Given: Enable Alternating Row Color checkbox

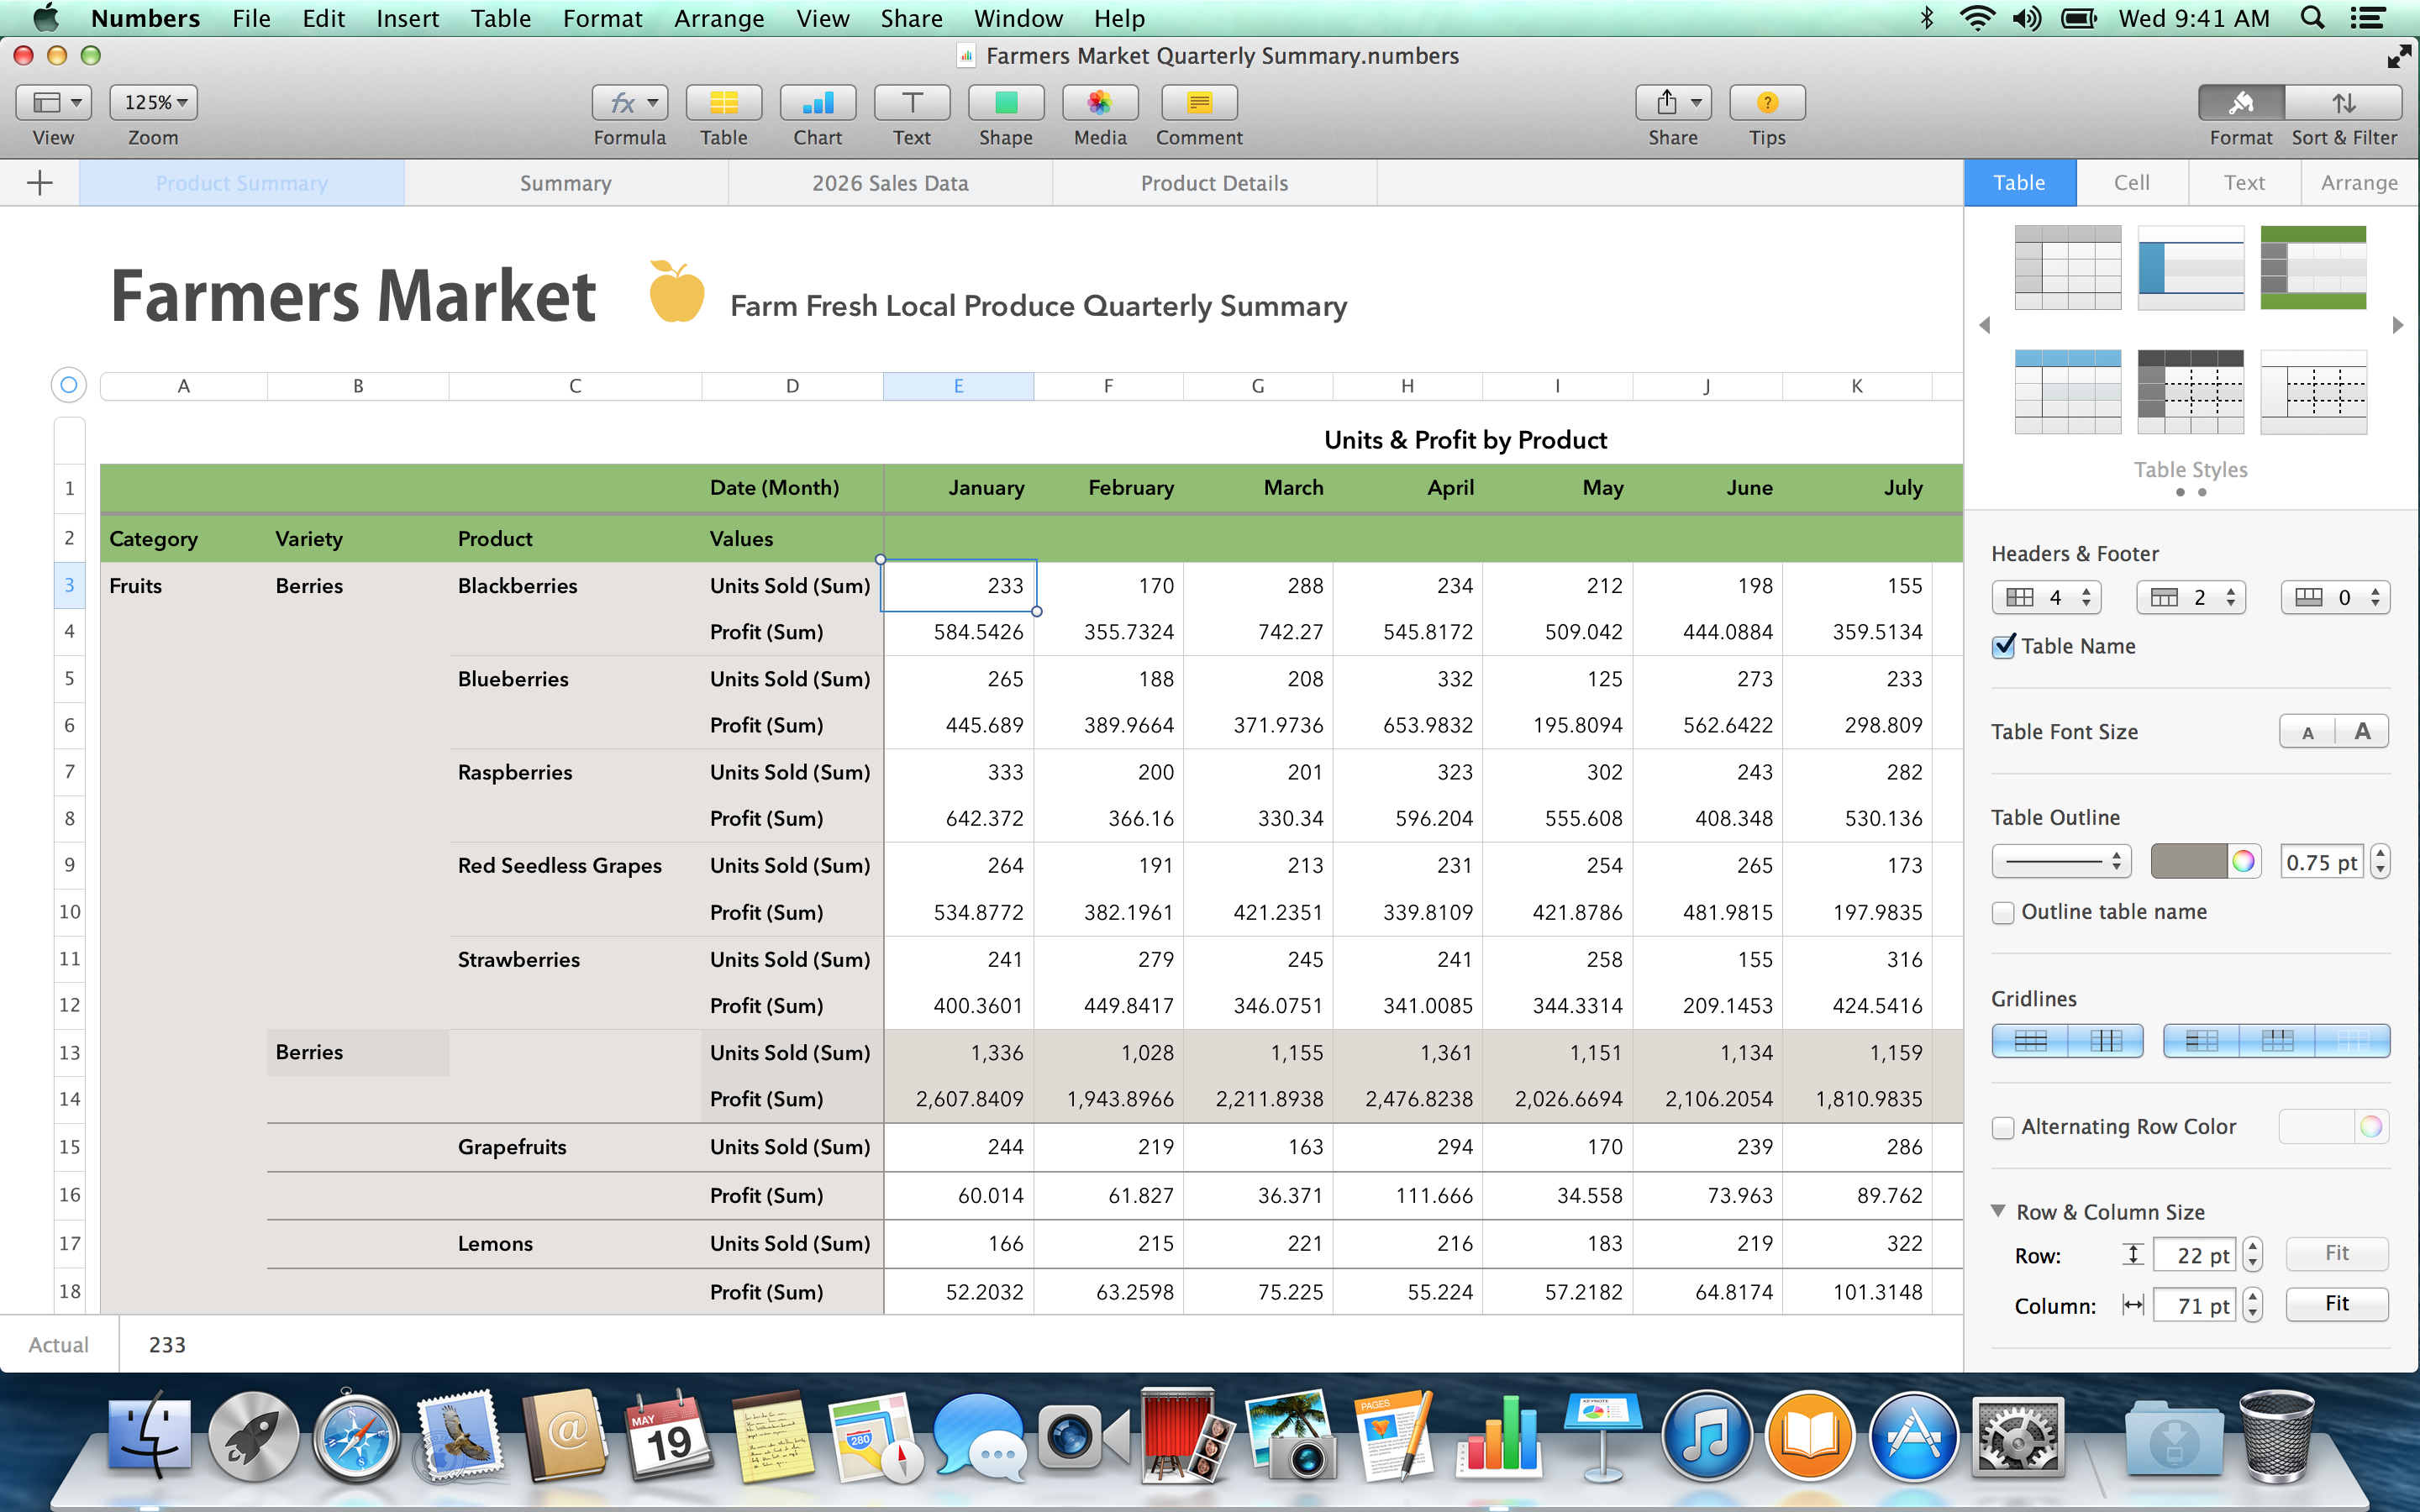Looking at the screenshot, I should [x=2003, y=1128].
